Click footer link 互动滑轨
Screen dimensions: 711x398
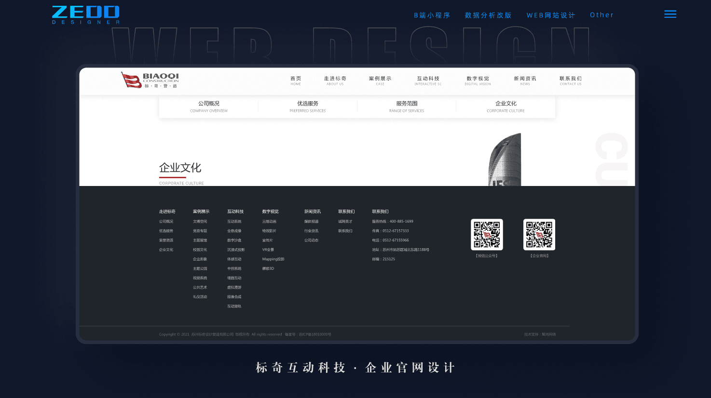234,306
